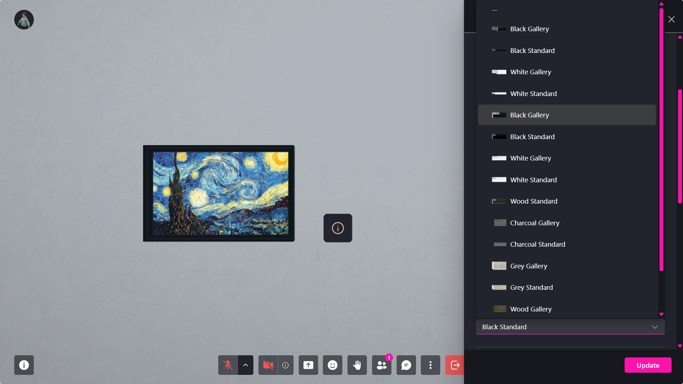Choose the Wood Gallery frame
The image size is (683, 384).
tap(531, 309)
